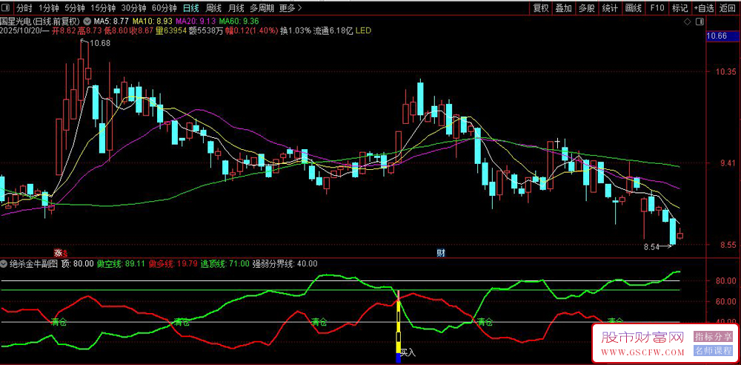741x365 pixels.
Task: Click the blue highlighted 10.66 price label
Action: 717,36
